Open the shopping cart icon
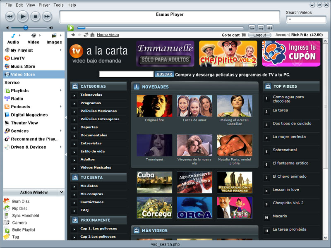 click(244, 35)
